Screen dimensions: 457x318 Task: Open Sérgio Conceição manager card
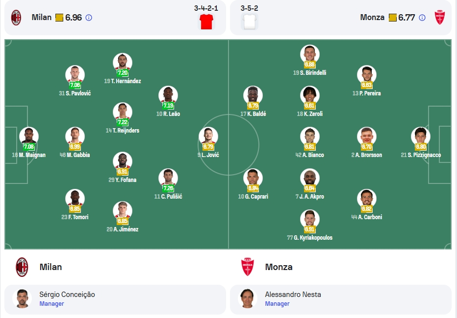(115, 299)
